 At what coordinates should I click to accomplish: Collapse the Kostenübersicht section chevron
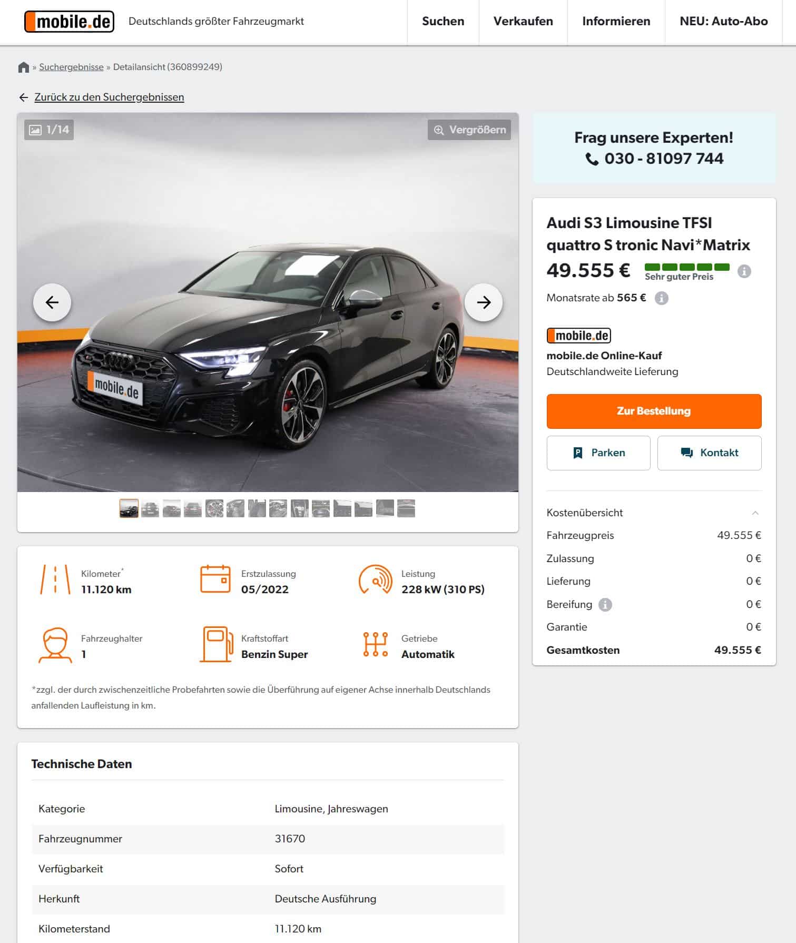tap(755, 513)
